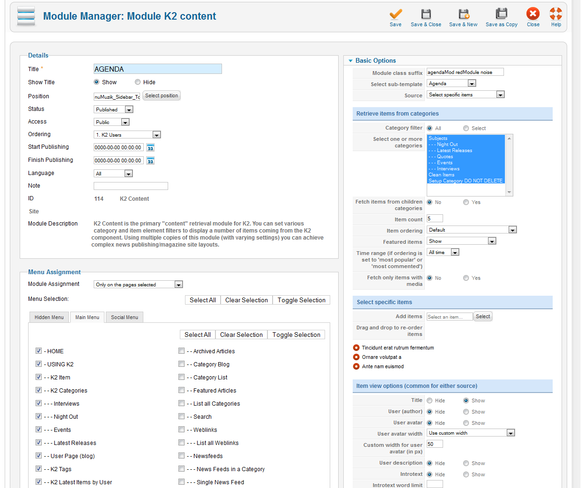This screenshot has height=488, width=585.
Task: Set User (author) option to Show
Action: (x=466, y=412)
